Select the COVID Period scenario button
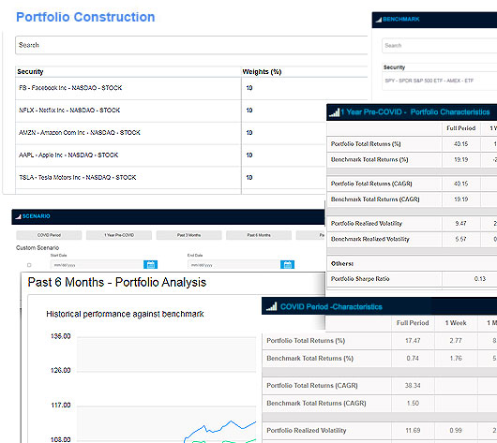The width and height of the screenshot is (497, 443). (49, 235)
